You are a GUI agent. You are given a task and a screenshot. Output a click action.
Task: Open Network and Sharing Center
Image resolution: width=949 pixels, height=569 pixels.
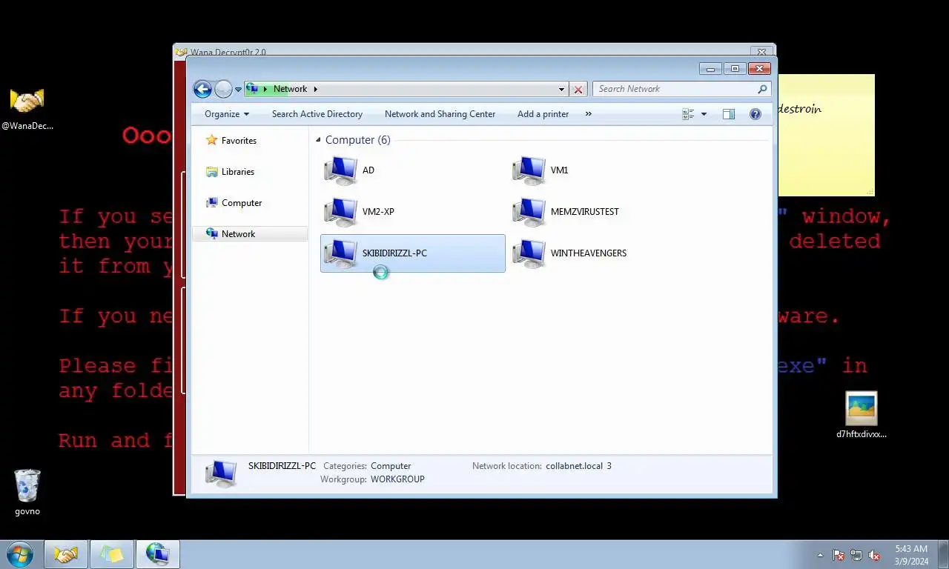point(440,114)
